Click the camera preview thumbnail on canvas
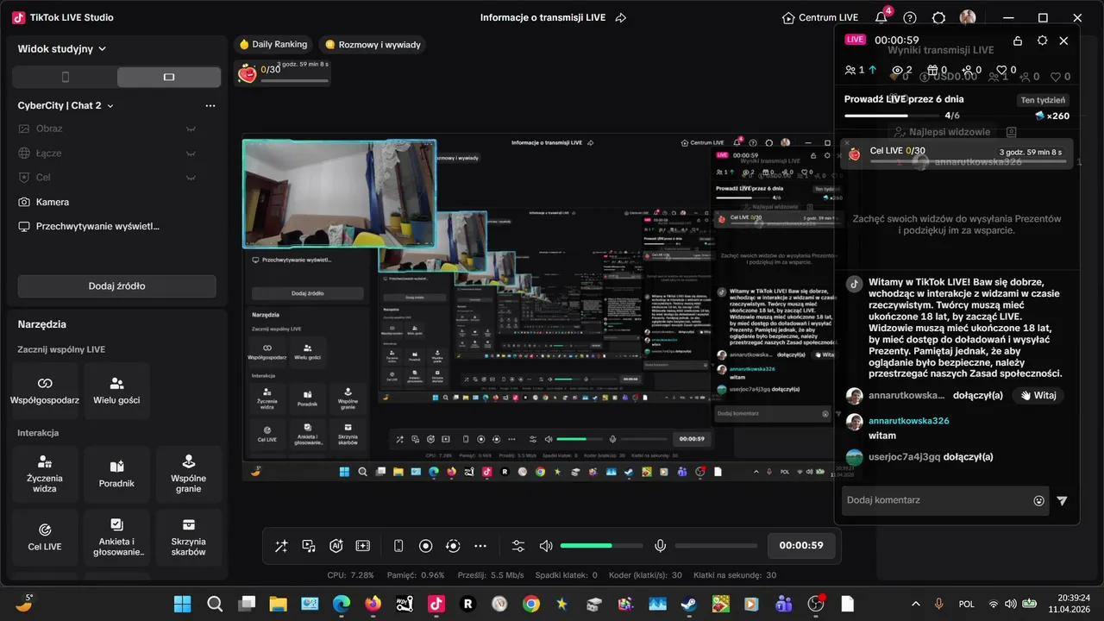 coord(339,194)
